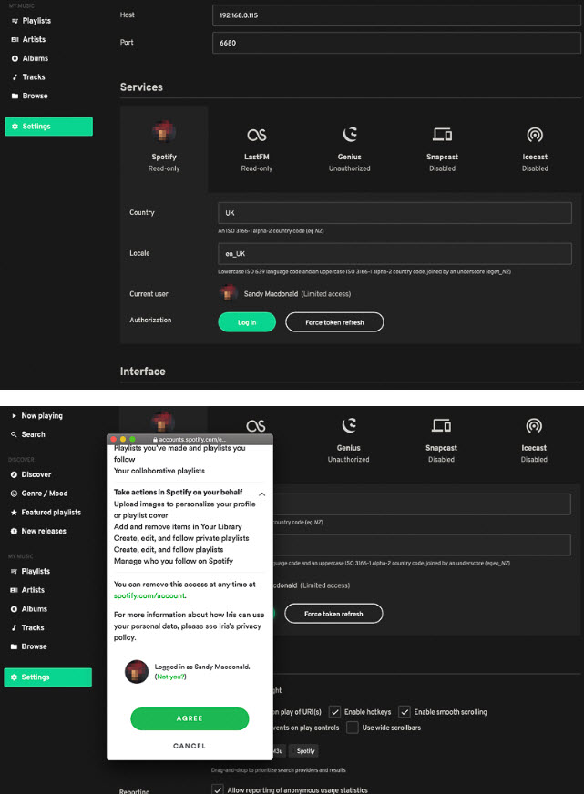Go to Featured playlists
The height and width of the screenshot is (794, 584).
(x=51, y=513)
